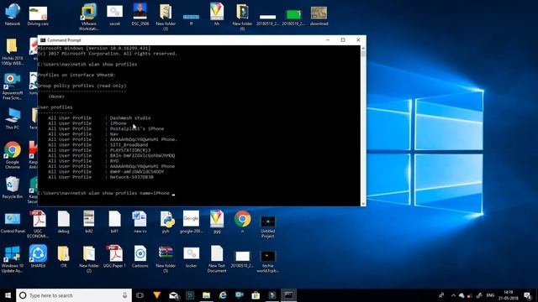Viewport: 538px width, 302px height.
Task: Open the google-200... image icon
Action: click(191, 221)
